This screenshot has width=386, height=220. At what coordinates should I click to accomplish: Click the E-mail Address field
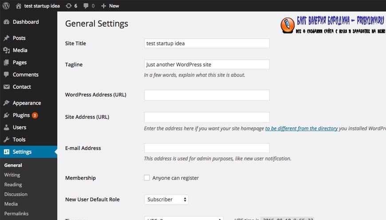[x=207, y=148]
